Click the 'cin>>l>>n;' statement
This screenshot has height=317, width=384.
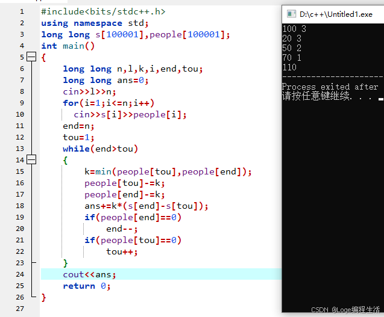(x=89, y=91)
